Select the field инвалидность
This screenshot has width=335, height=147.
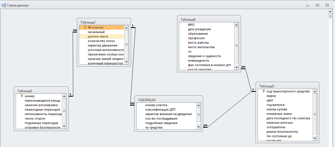click(207, 60)
